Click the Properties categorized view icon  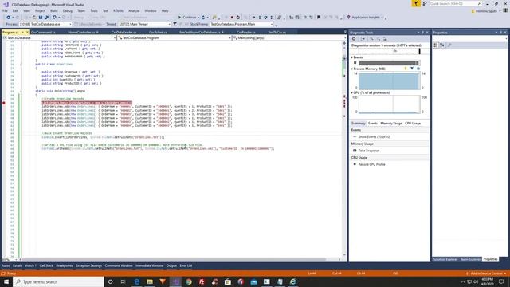(x=436, y=45)
